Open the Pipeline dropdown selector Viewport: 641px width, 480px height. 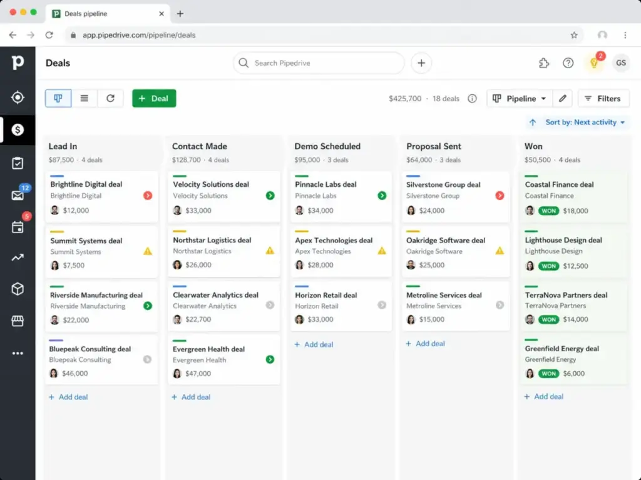(x=520, y=98)
